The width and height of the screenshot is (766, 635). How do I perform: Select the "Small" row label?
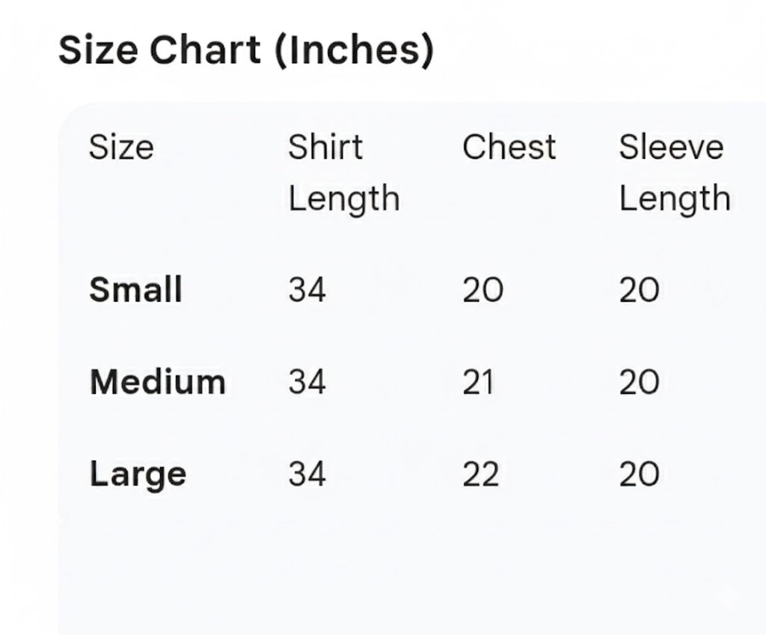135,290
